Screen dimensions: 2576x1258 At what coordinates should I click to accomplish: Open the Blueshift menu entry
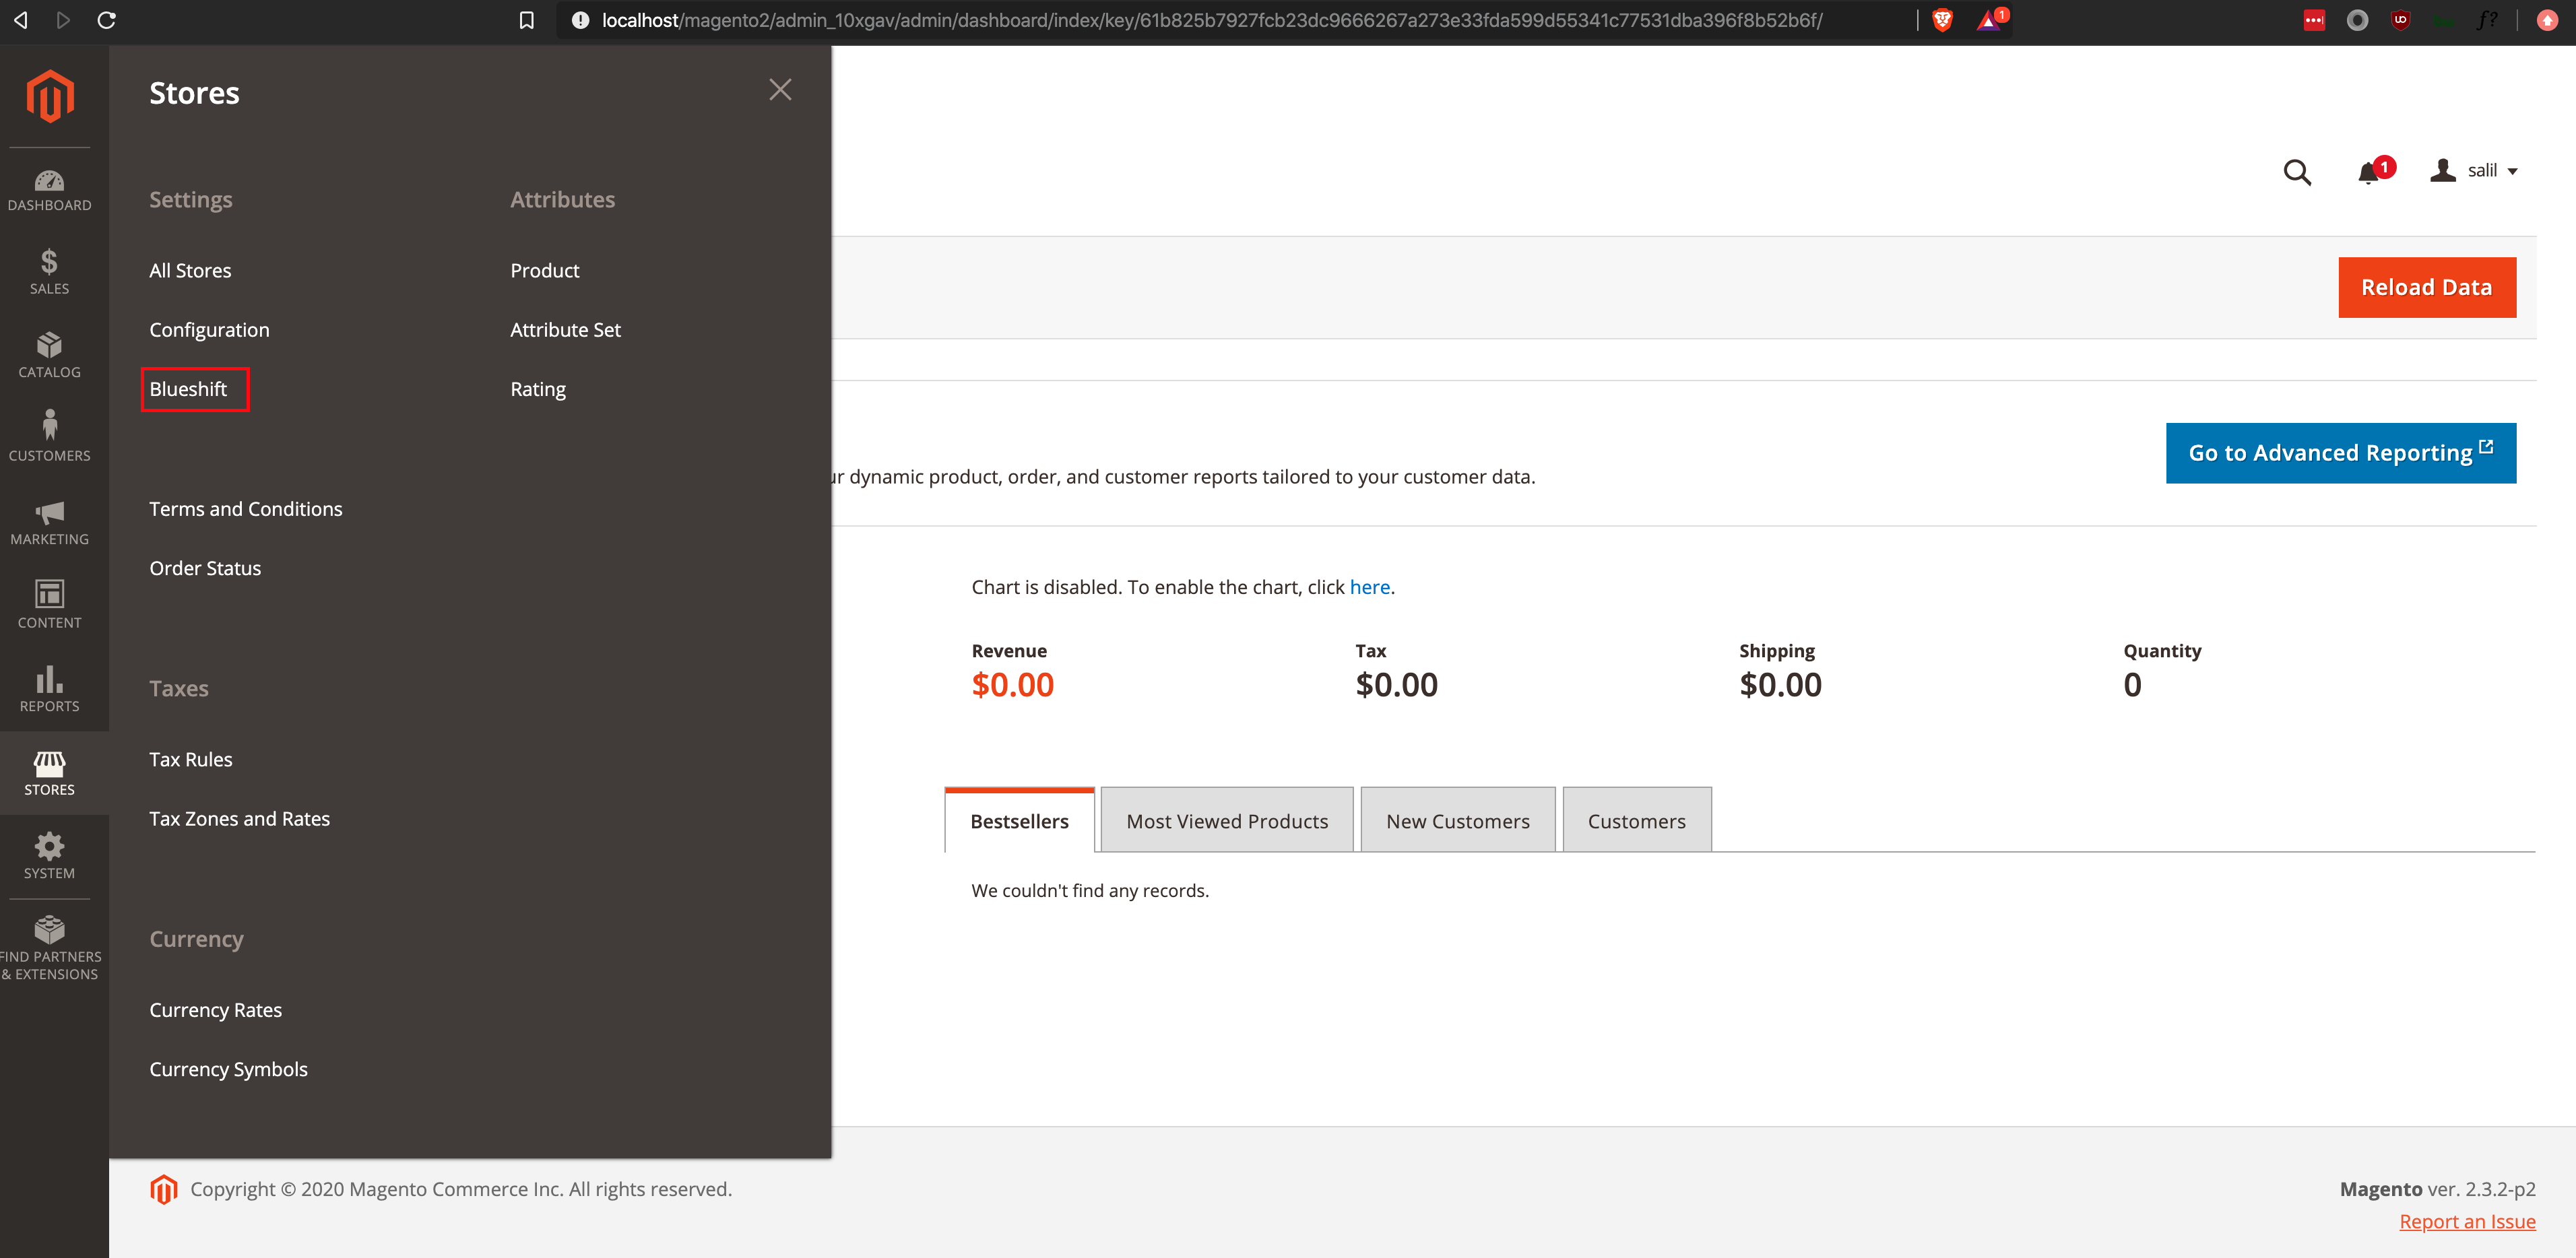[x=188, y=389]
